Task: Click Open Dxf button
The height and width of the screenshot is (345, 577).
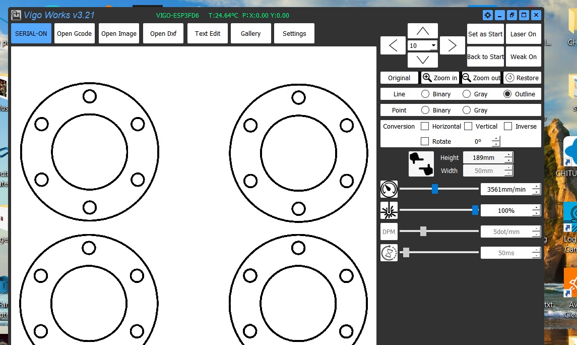Action: (163, 33)
